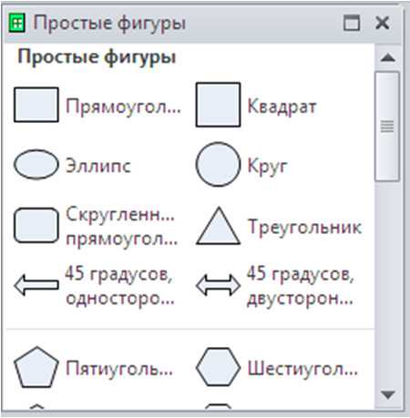The height and width of the screenshot is (418, 410).
Task: Click the Треугольник label text
Action: point(304,227)
